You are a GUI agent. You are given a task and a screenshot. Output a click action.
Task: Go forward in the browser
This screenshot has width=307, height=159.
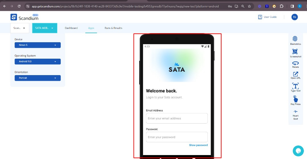click(x=12, y=6)
